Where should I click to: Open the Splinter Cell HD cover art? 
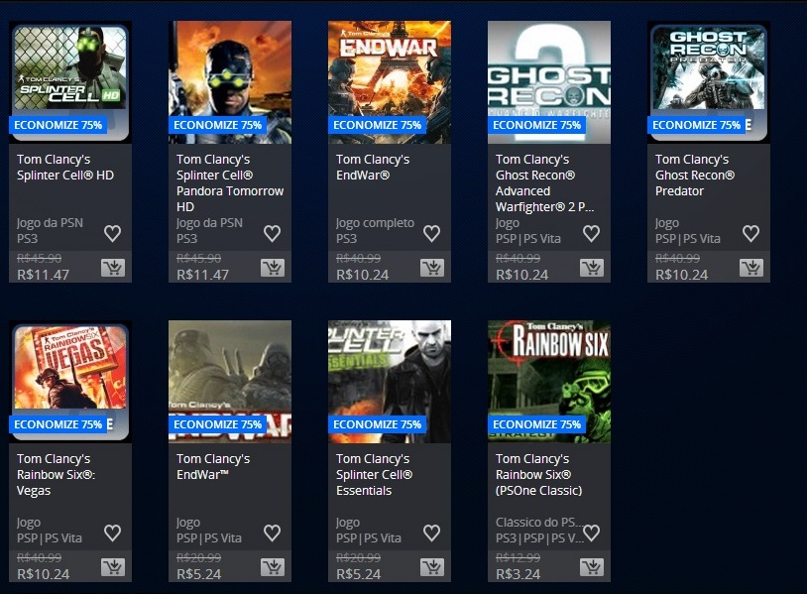pos(70,82)
